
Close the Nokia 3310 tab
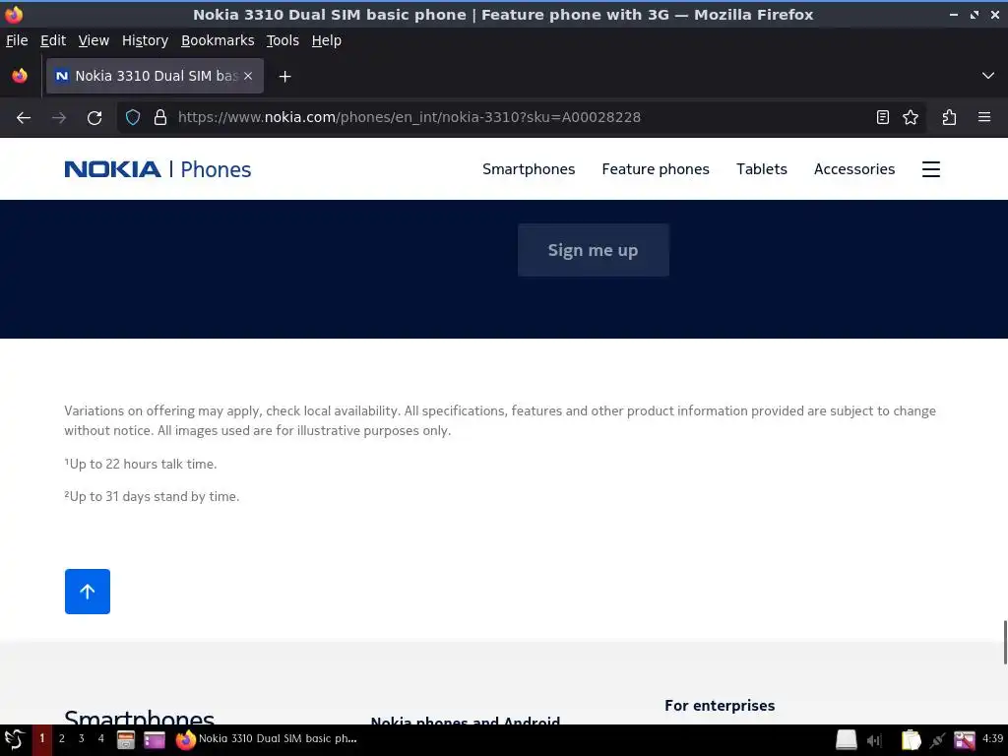(x=248, y=76)
